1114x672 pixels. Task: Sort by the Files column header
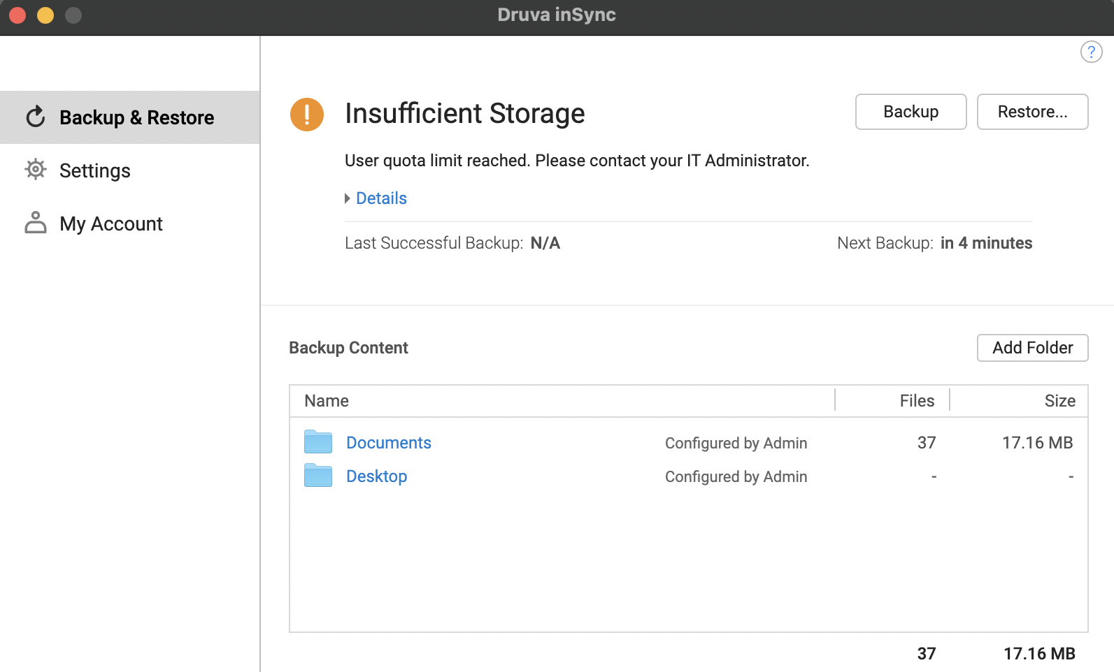point(917,401)
